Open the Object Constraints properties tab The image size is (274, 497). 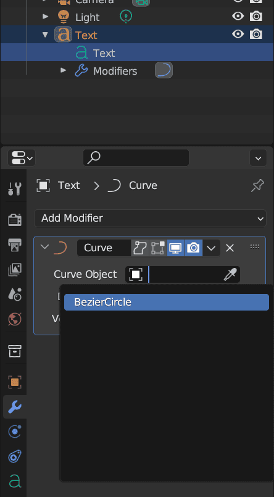(x=15, y=457)
